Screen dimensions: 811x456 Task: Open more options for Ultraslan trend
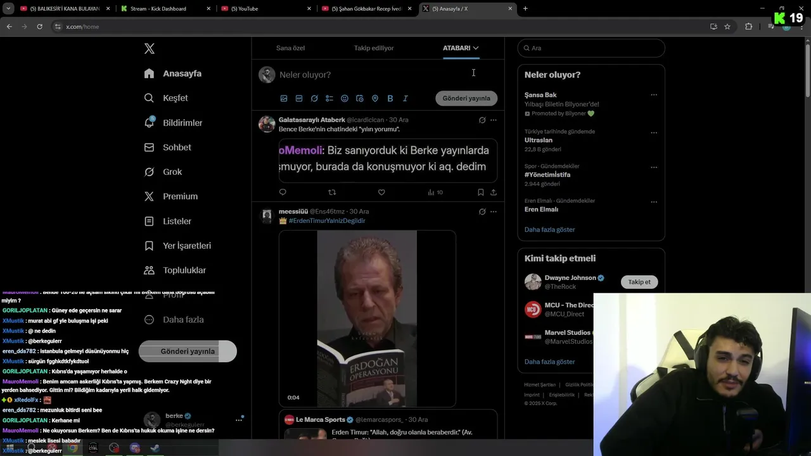(x=654, y=133)
